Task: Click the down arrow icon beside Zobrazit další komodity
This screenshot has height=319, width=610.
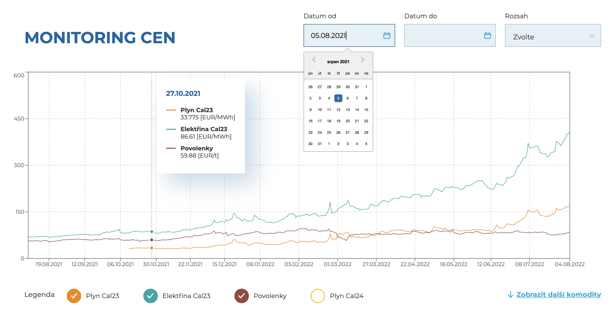Action: pos(510,295)
